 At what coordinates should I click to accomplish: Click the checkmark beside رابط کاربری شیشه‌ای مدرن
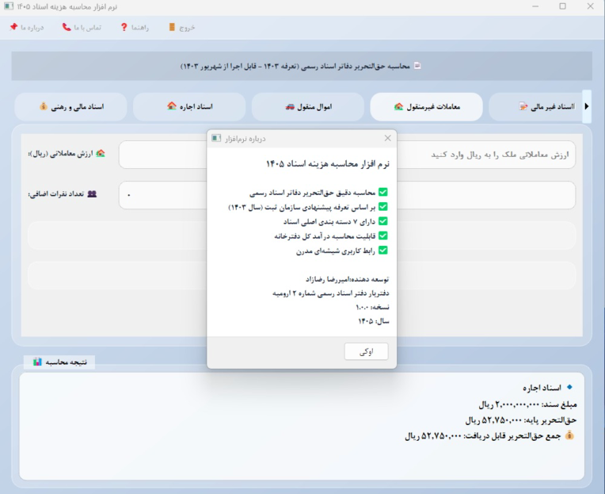[382, 251]
